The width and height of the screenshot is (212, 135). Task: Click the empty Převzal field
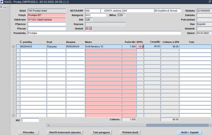pyautogui.click(x=47, y=29)
